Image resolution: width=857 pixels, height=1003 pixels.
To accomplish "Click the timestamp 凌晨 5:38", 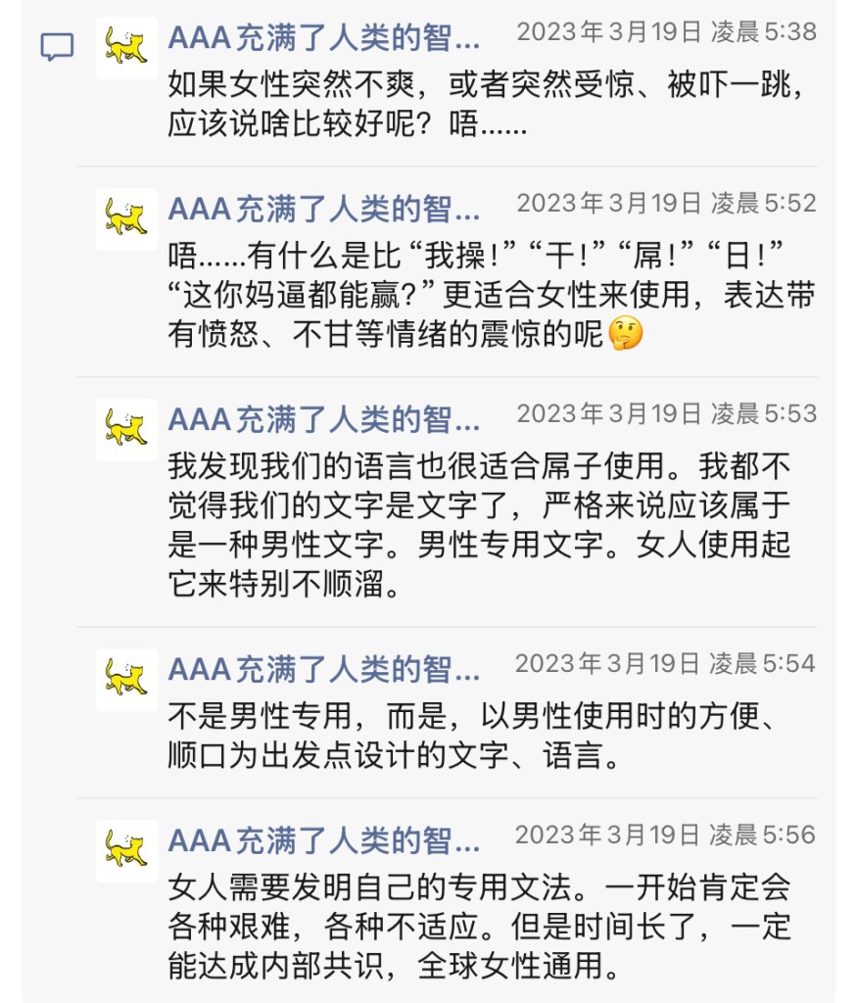I will click(x=666, y=31).
